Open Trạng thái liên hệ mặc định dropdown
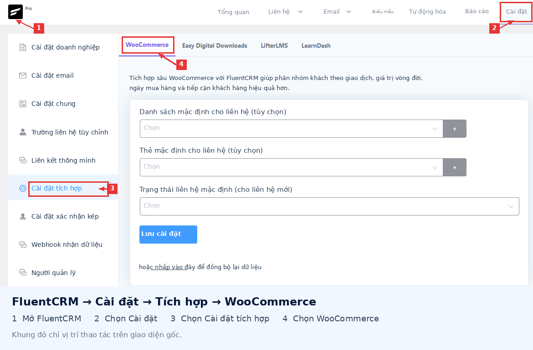The image size is (533, 350). [x=329, y=206]
